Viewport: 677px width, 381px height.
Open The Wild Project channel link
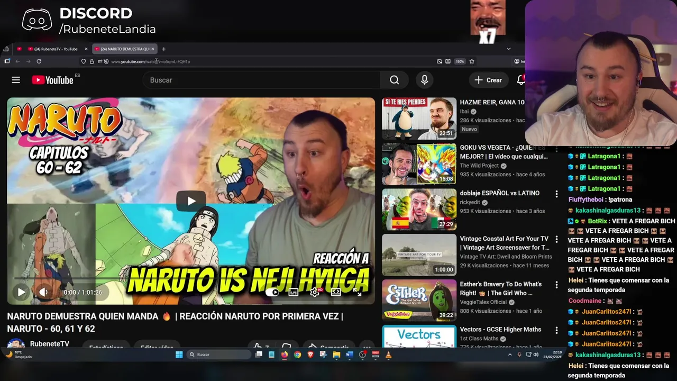click(480, 166)
